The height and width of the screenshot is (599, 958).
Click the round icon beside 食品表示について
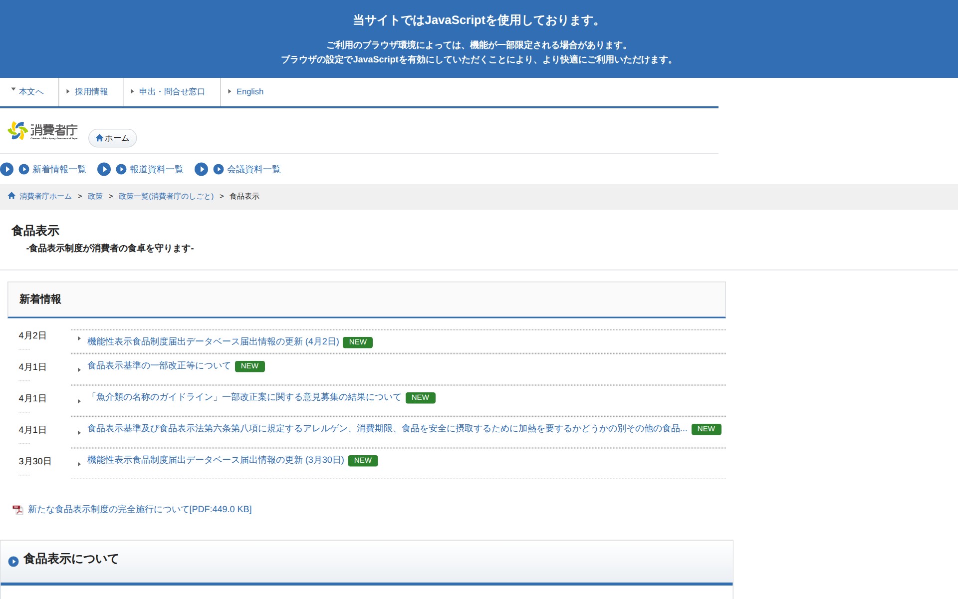[x=13, y=561]
